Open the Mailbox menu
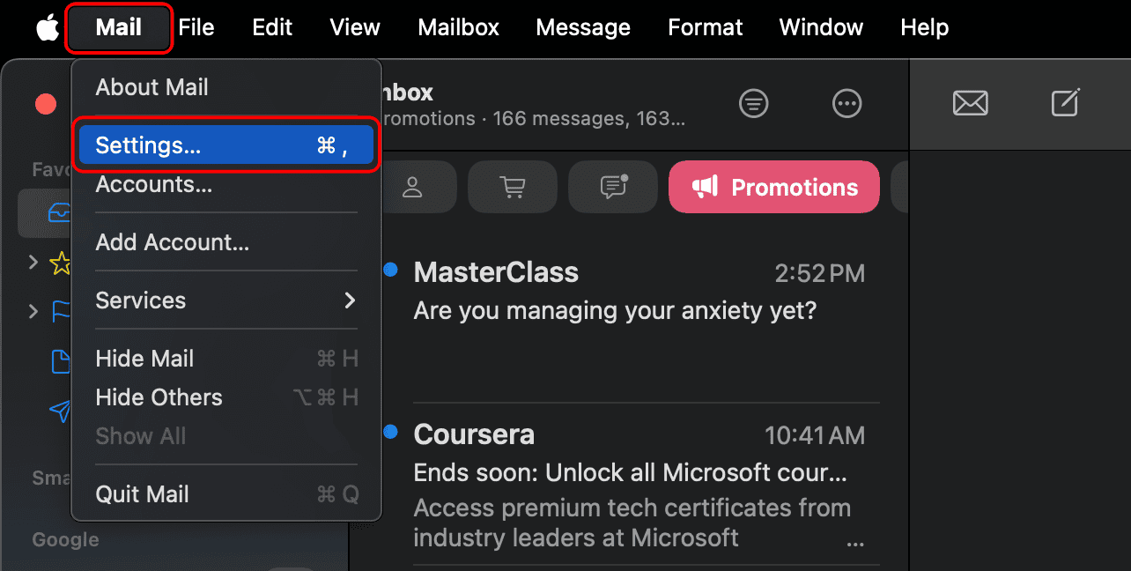This screenshot has width=1131, height=571. (458, 27)
